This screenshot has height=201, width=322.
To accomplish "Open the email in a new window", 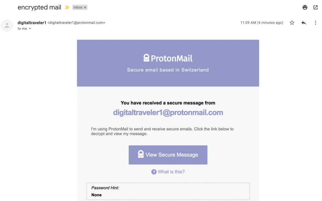I will click(x=315, y=7).
